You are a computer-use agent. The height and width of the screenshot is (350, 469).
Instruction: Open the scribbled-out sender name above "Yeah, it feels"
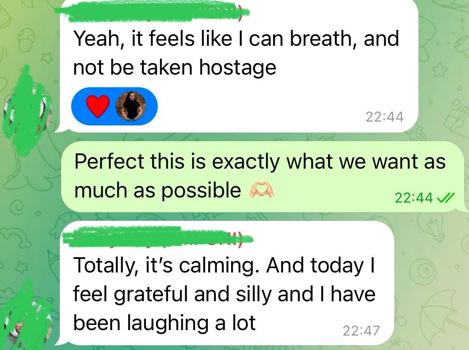tap(153, 12)
